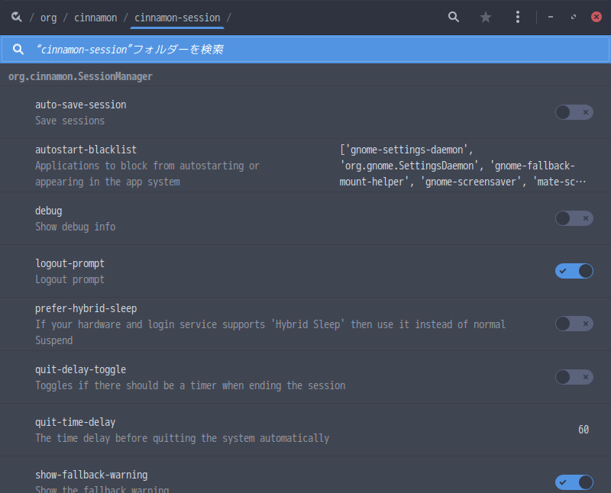Enable prefer-hybrid-sleep switch

(574, 324)
